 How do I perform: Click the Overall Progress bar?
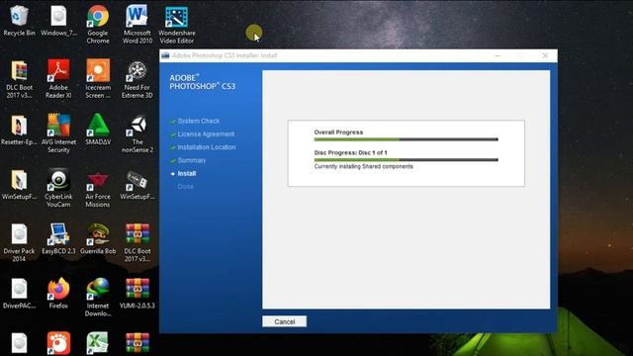click(407, 139)
